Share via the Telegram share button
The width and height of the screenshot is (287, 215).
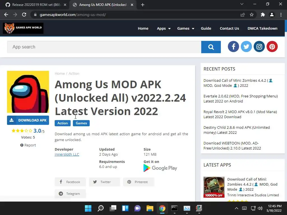click(70, 194)
